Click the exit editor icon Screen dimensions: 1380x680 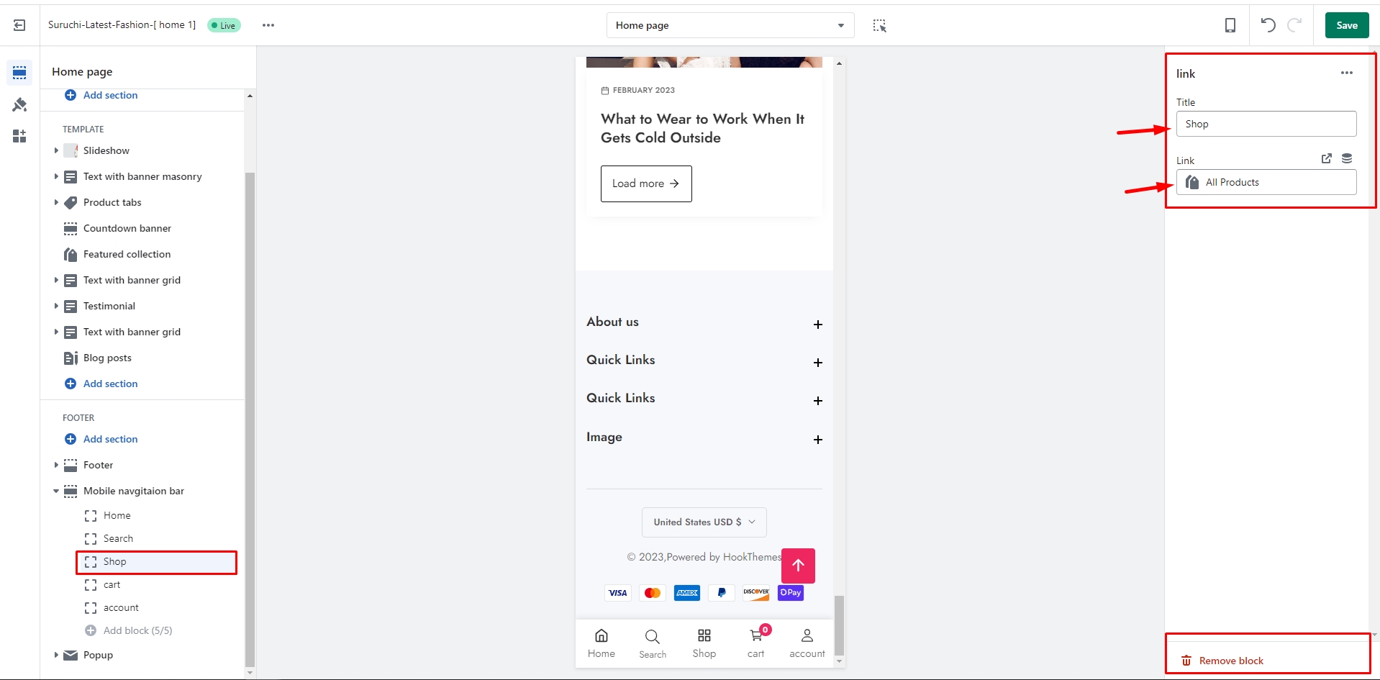pos(19,25)
